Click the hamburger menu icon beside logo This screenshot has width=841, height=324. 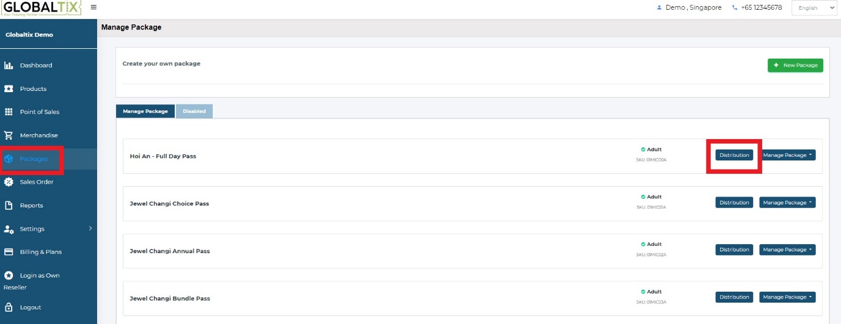click(93, 7)
